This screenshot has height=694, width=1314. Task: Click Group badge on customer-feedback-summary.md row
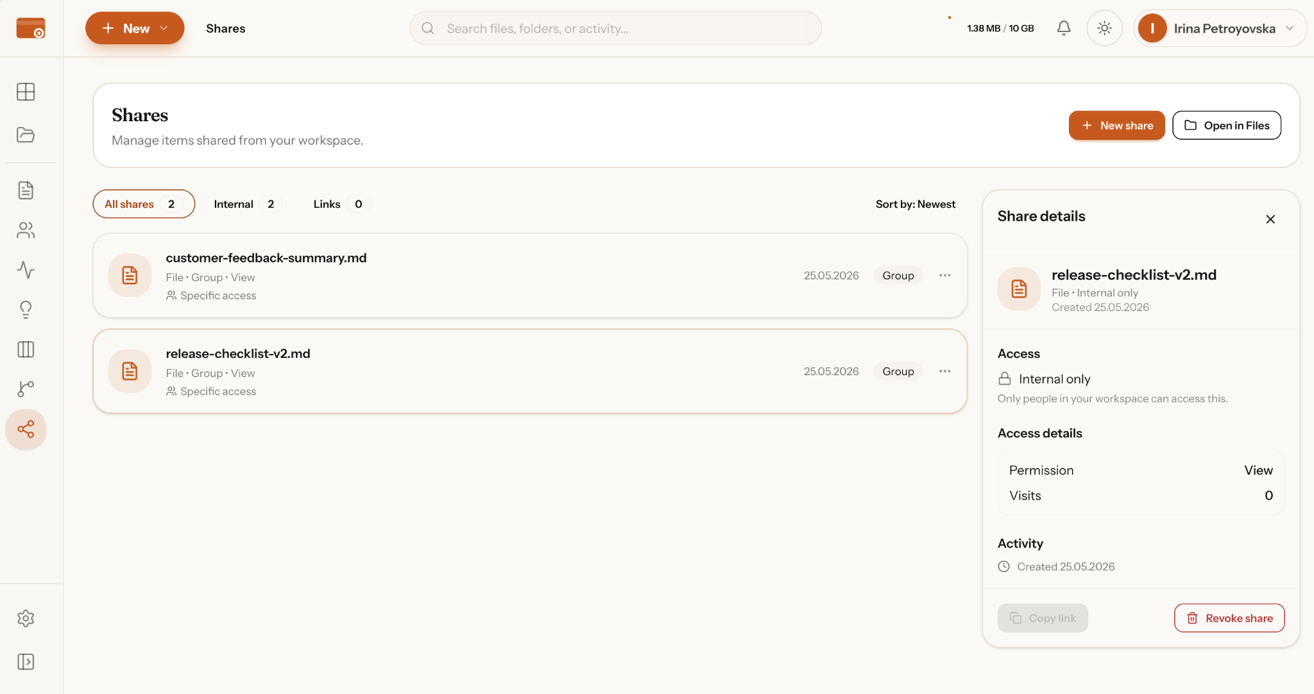point(898,275)
